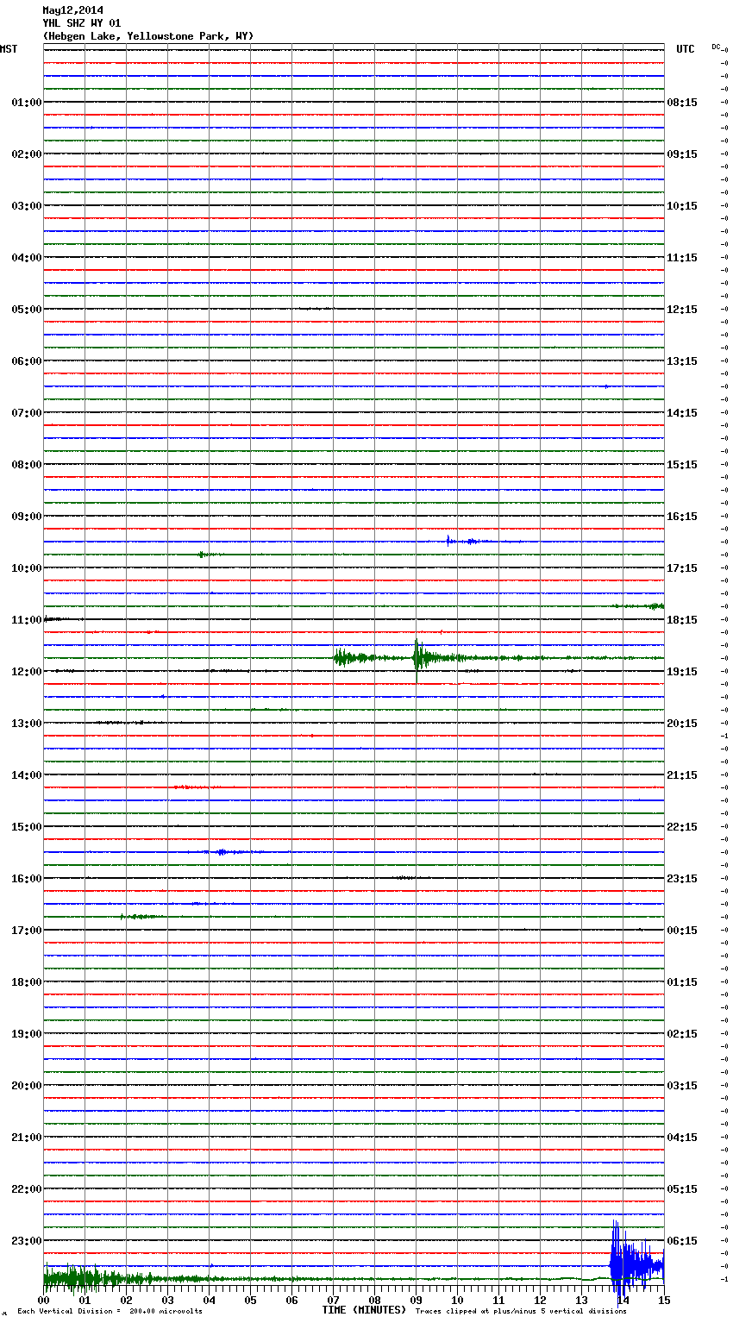Image resolution: width=733 pixels, height=1323 pixels.
Task: Click the 20:00 MST time label
Action: tap(26, 1085)
